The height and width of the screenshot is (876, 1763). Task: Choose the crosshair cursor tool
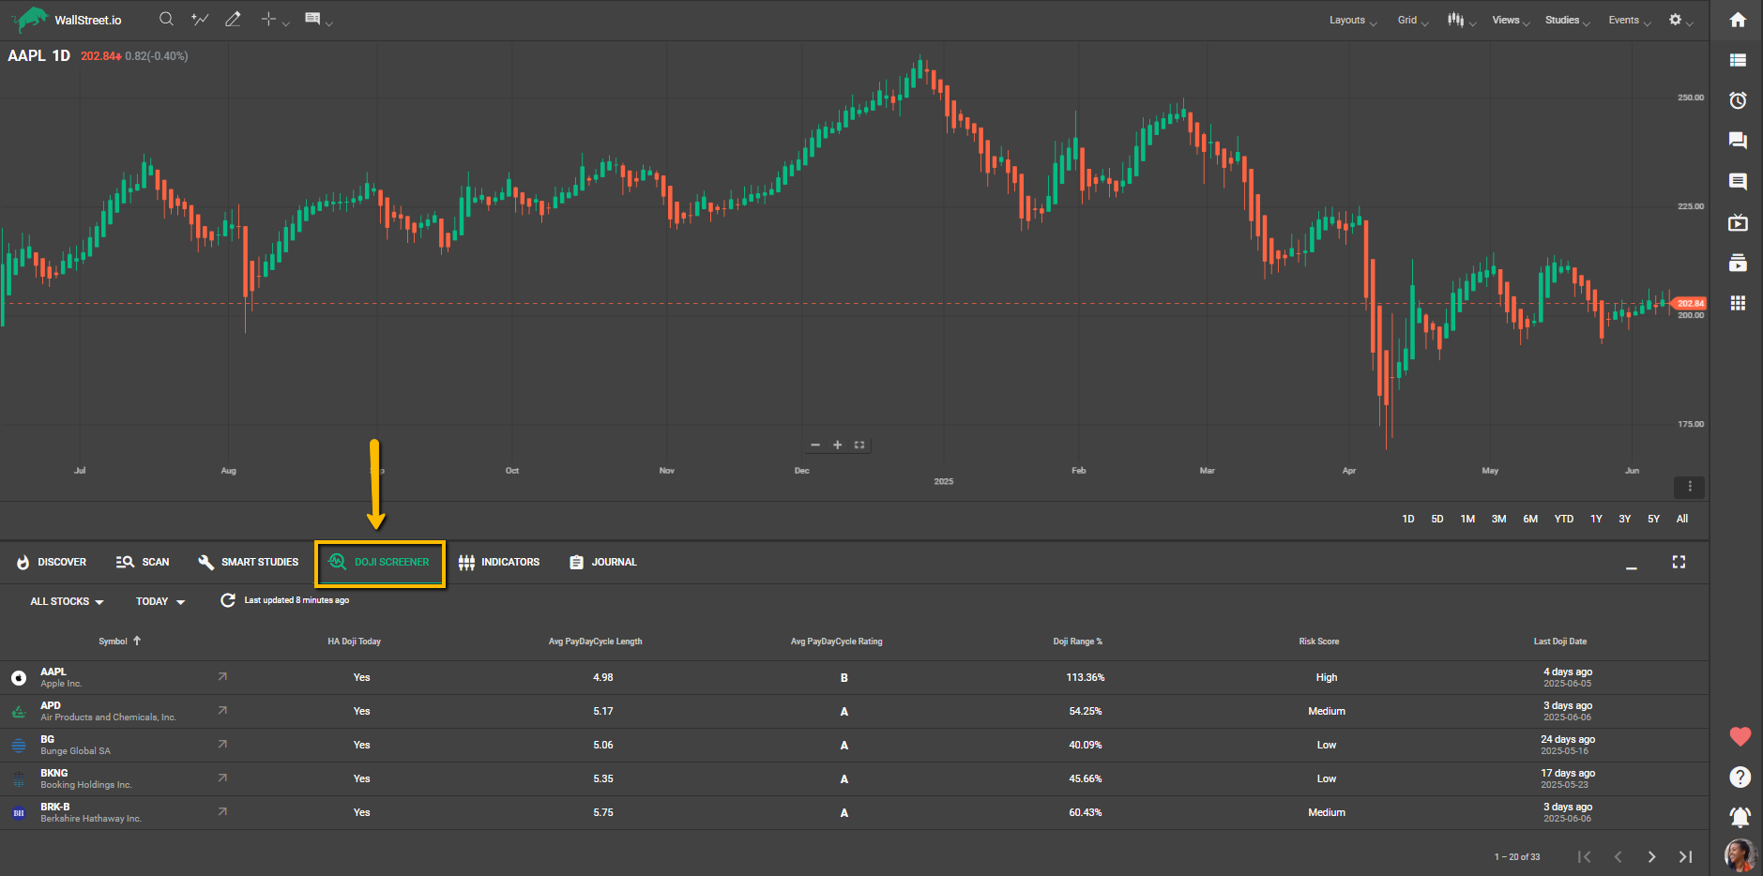coord(269,19)
